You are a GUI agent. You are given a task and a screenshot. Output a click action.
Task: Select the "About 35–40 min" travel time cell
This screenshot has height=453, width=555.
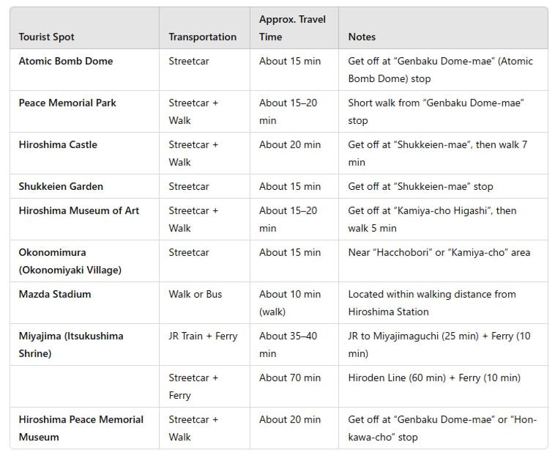[x=288, y=345]
